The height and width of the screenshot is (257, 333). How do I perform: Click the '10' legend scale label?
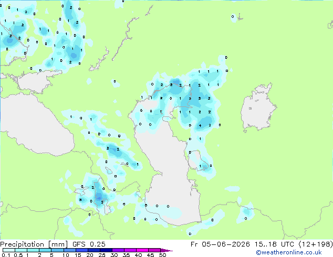click(x=66, y=255)
